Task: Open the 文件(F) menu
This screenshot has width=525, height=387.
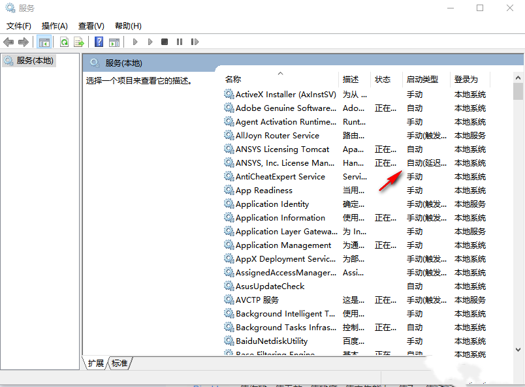Action: click(19, 26)
